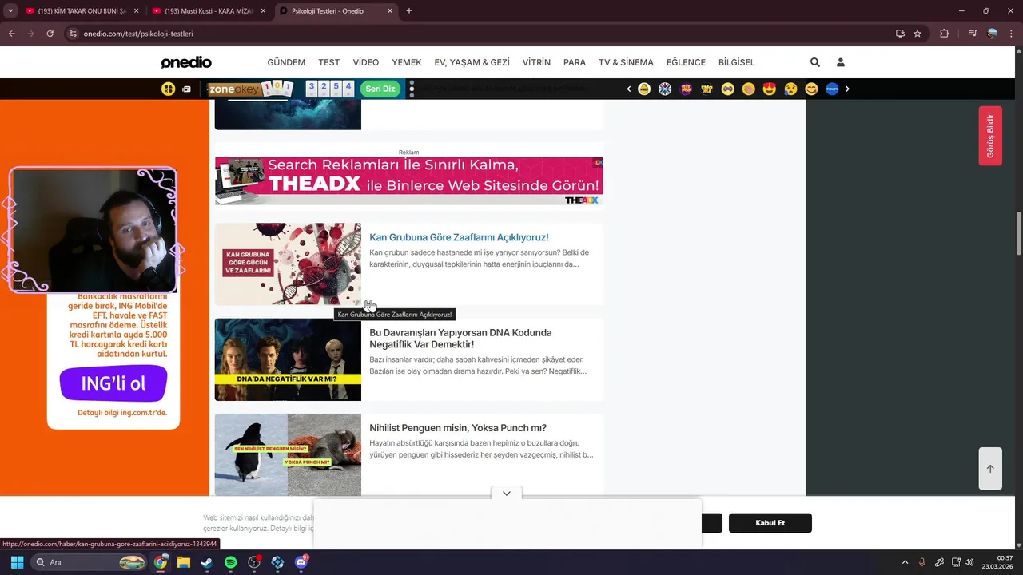This screenshot has height=575, width=1023.
Task: Click Windows taskbar search box Ara
Action: click(89, 562)
